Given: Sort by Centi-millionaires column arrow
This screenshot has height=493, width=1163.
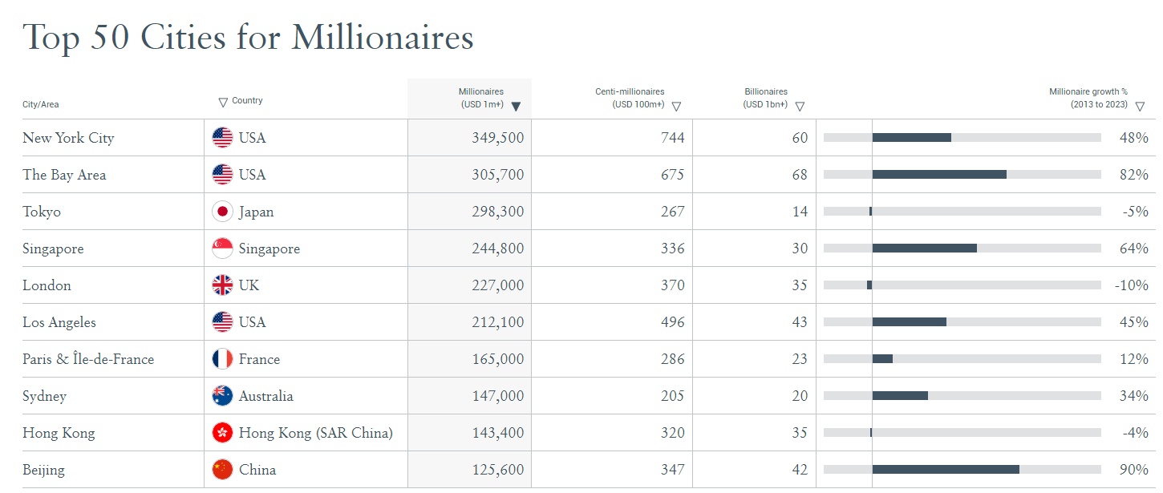Looking at the screenshot, I should pyautogui.click(x=676, y=106).
